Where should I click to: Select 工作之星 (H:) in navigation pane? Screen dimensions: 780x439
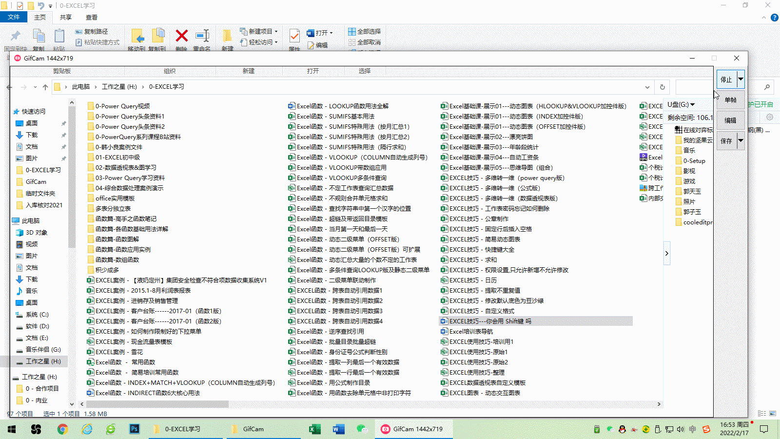point(38,361)
